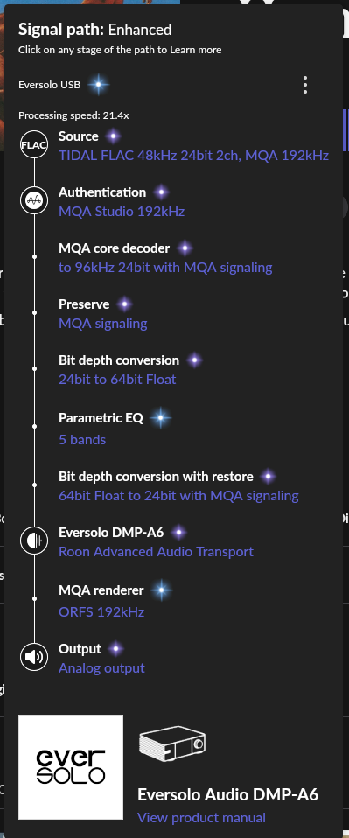Click the Eversolo DMP-A6 device icon
This screenshot has width=349, height=838.
pyautogui.click(x=34, y=541)
